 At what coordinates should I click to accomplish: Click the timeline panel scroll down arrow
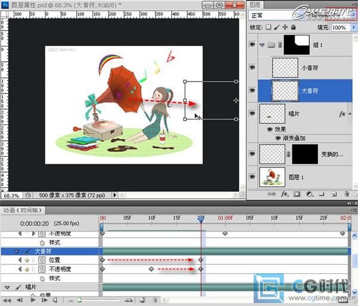[354, 292]
